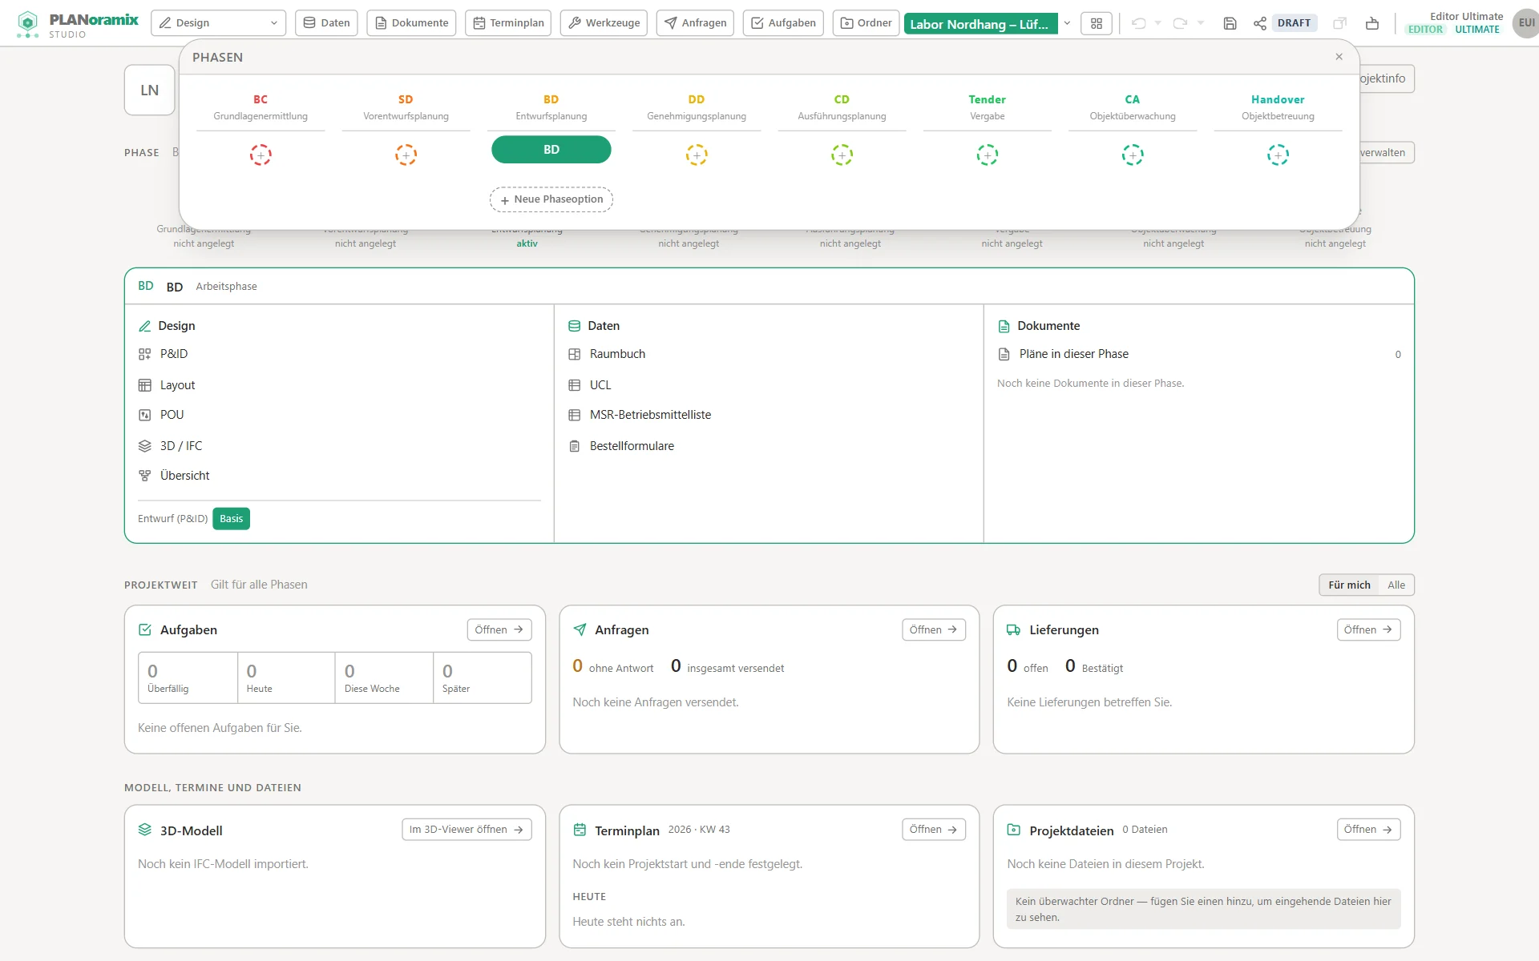Add a CD Ausführungsplanung phase via its plus circle
The width and height of the screenshot is (1539, 961).
click(x=842, y=155)
